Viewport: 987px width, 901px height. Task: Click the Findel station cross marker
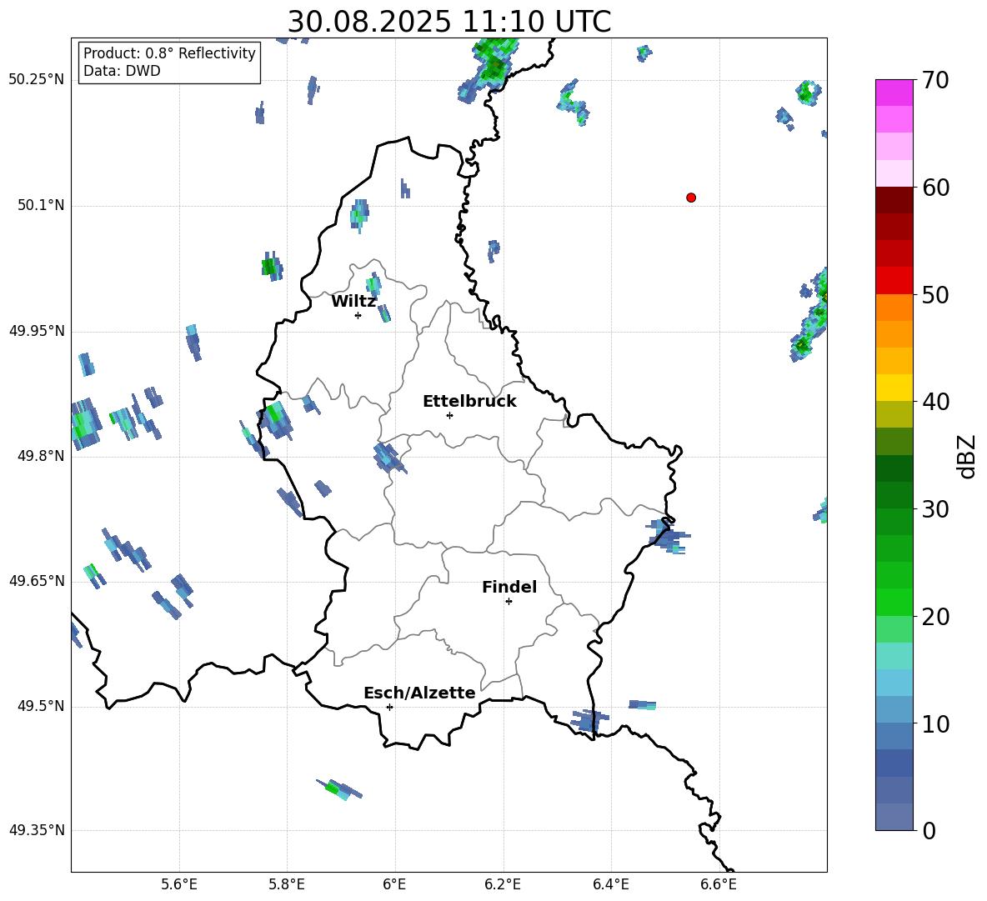coord(509,601)
